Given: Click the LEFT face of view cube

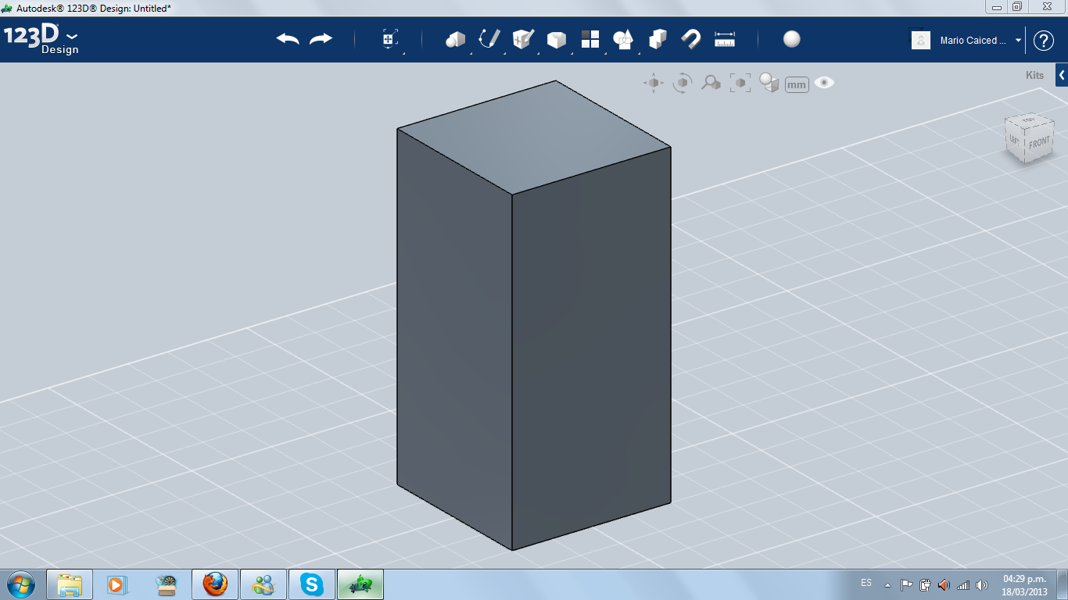Looking at the screenshot, I should click(x=1014, y=139).
